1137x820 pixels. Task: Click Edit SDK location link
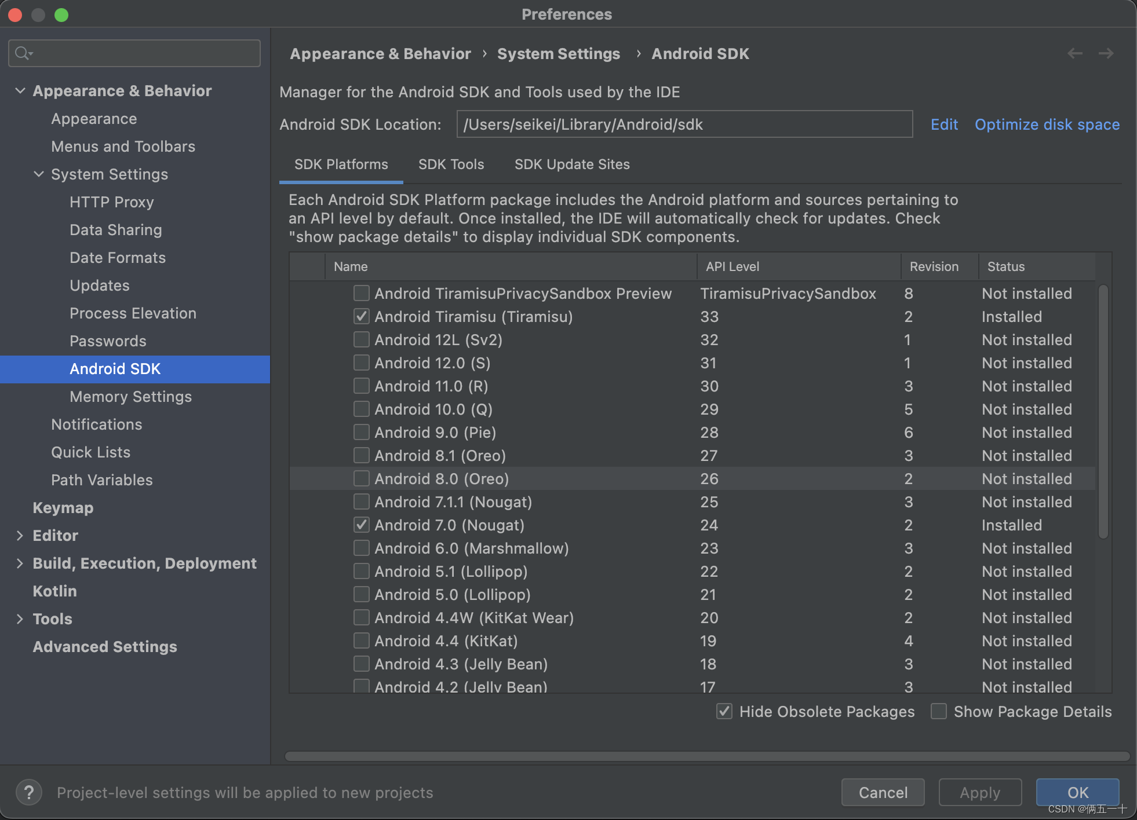click(x=944, y=125)
